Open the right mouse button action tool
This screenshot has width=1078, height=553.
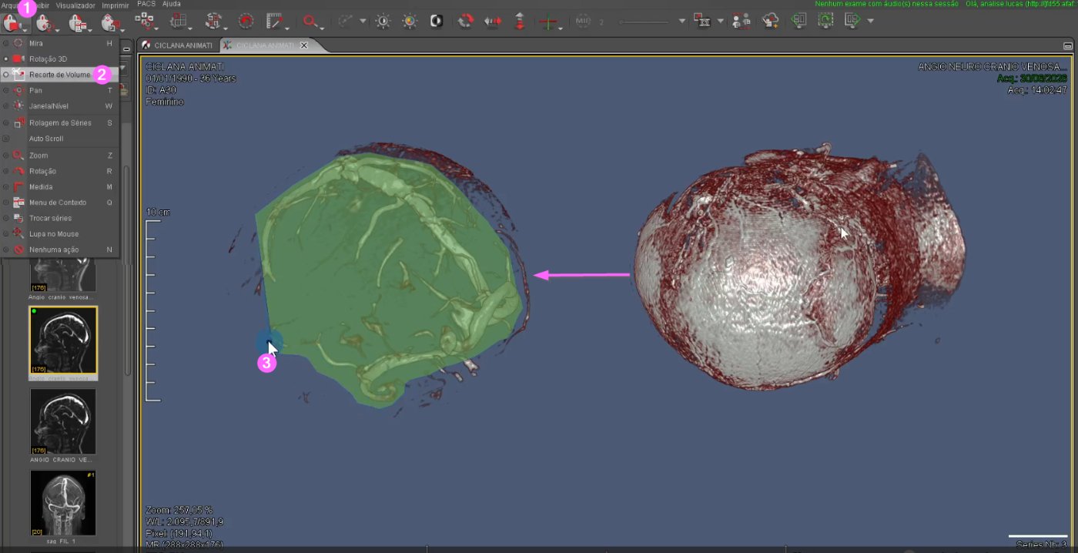(x=77, y=22)
